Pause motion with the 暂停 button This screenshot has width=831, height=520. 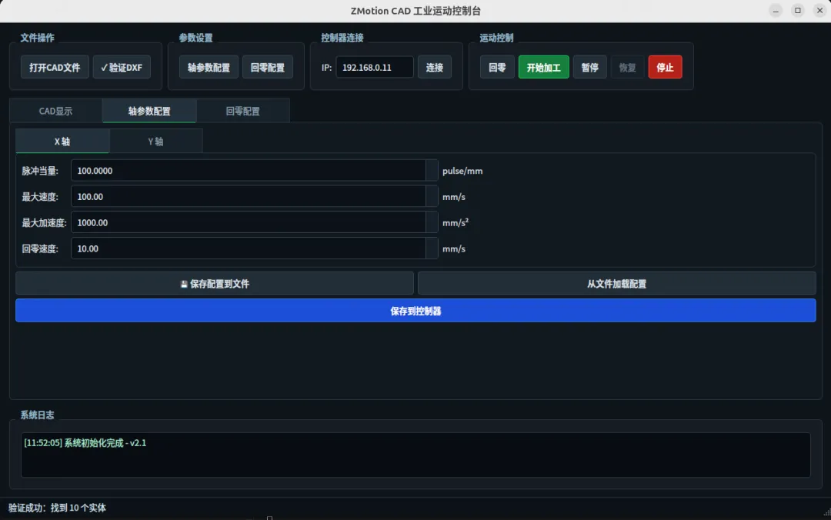click(589, 68)
